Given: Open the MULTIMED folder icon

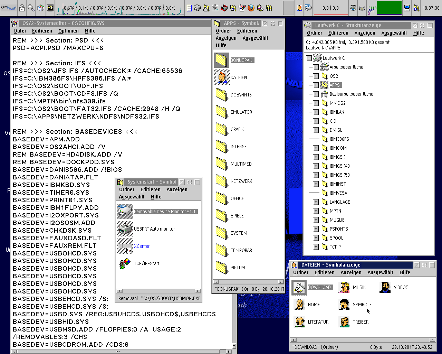Looking at the screenshot, I should pos(222,164).
